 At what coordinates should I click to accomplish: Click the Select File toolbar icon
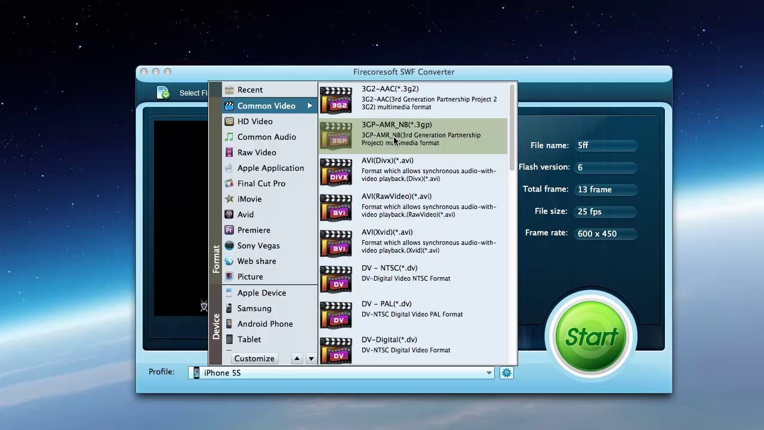coord(163,93)
